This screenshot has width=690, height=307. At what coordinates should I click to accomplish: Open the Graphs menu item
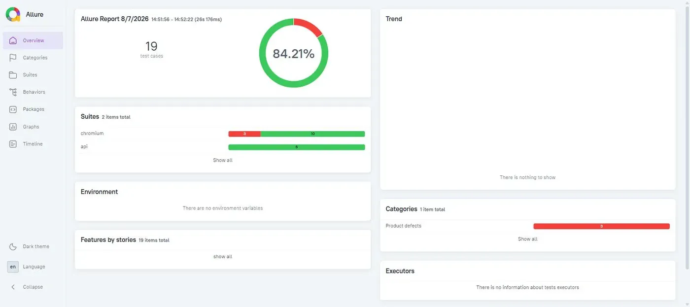click(33, 127)
